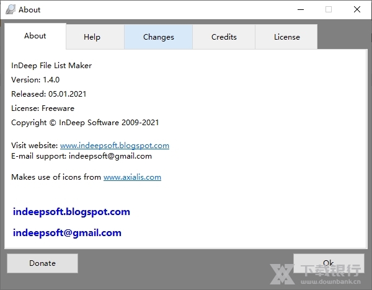Click the About window title bar icon

pos(11,9)
